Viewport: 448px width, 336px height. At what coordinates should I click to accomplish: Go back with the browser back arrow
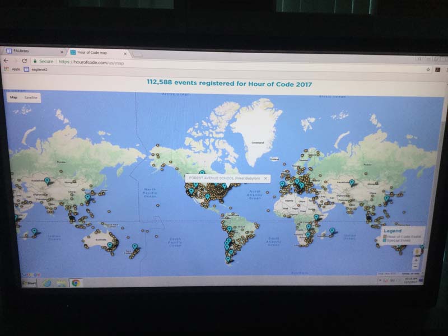[6, 60]
